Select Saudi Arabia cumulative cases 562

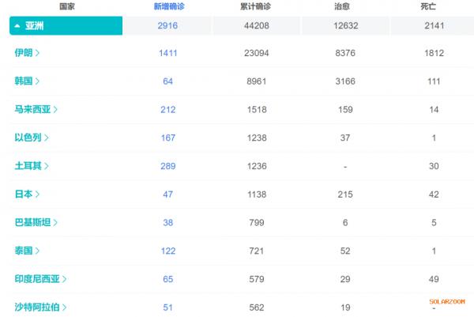click(x=256, y=308)
